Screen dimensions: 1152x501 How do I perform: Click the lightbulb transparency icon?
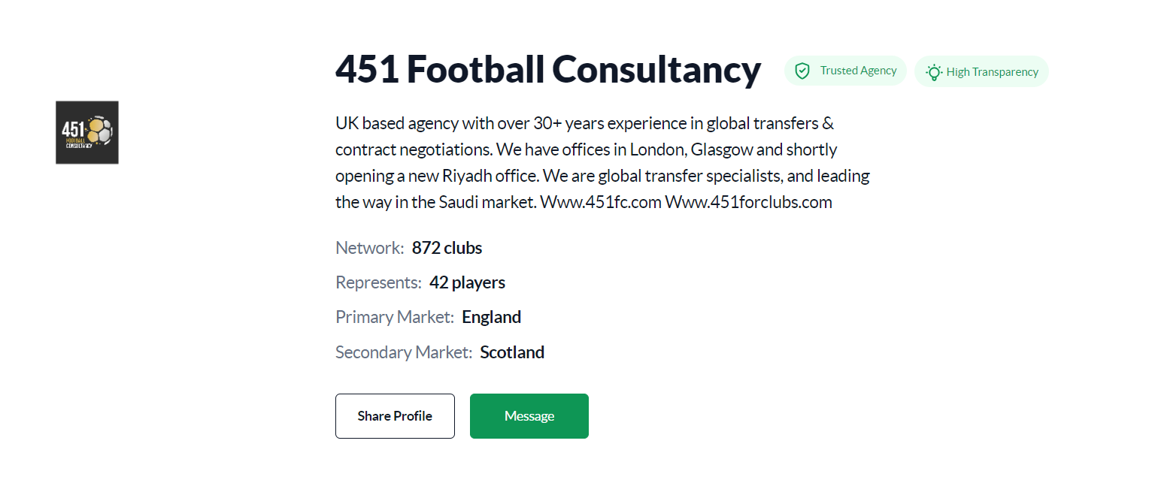point(934,72)
